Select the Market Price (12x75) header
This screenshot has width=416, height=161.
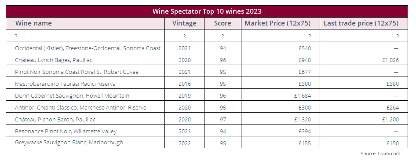pos(277,23)
